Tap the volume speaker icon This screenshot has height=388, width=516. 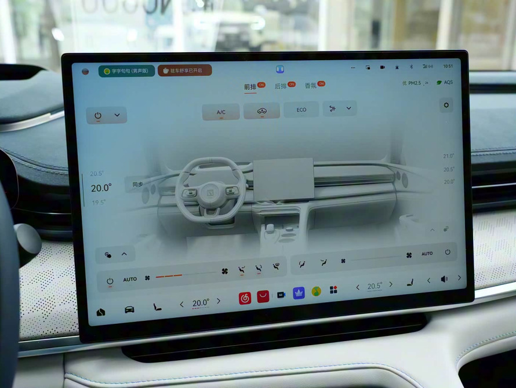[x=444, y=279]
